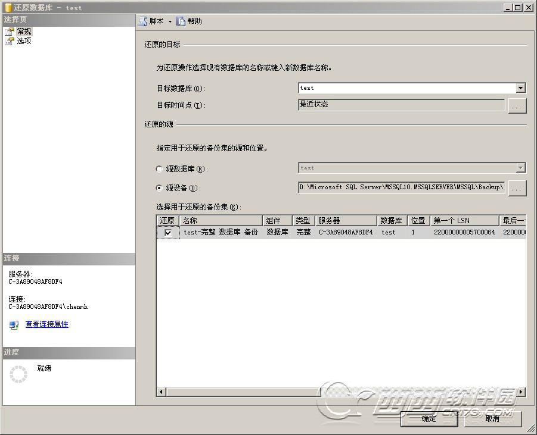The height and width of the screenshot is (435, 537).
Task: Click the 确定 button
Action: pos(428,419)
